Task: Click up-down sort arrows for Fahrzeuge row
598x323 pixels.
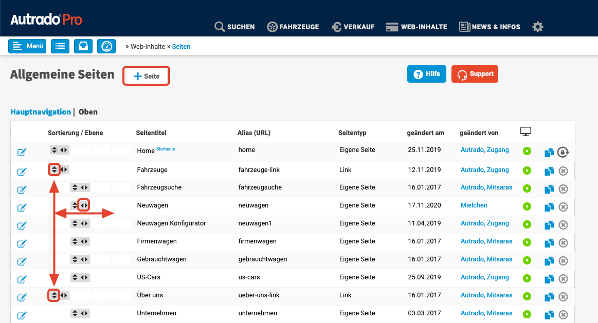Action: click(x=55, y=169)
